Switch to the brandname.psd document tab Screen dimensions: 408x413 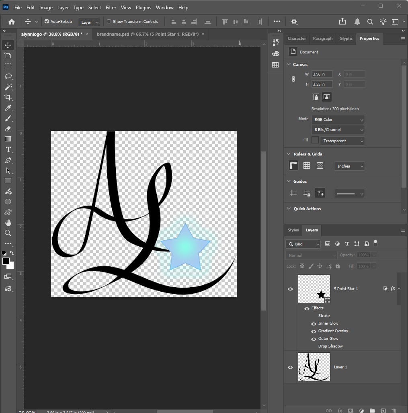[149, 34]
